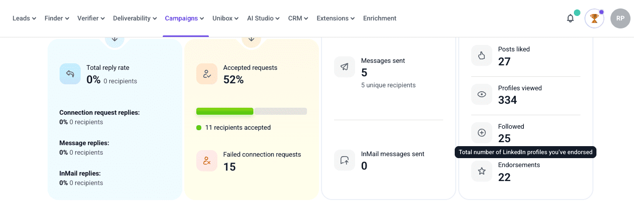Image resolution: width=634 pixels, height=206 pixels.
Task: Click the Total reply rate arrow icon
Action: [70, 74]
